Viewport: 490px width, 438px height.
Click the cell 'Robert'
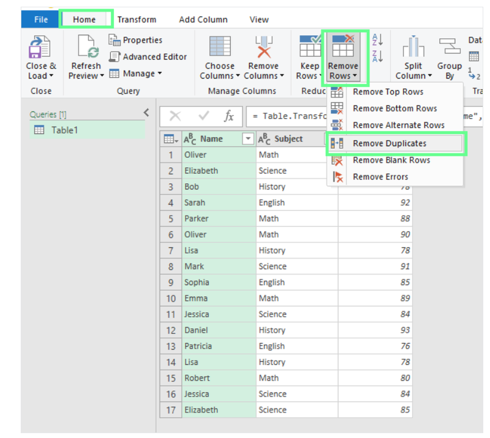(219, 378)
